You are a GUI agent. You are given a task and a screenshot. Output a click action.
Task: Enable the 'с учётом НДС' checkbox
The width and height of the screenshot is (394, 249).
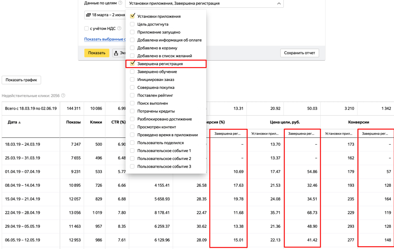click(x=87, y=29)
